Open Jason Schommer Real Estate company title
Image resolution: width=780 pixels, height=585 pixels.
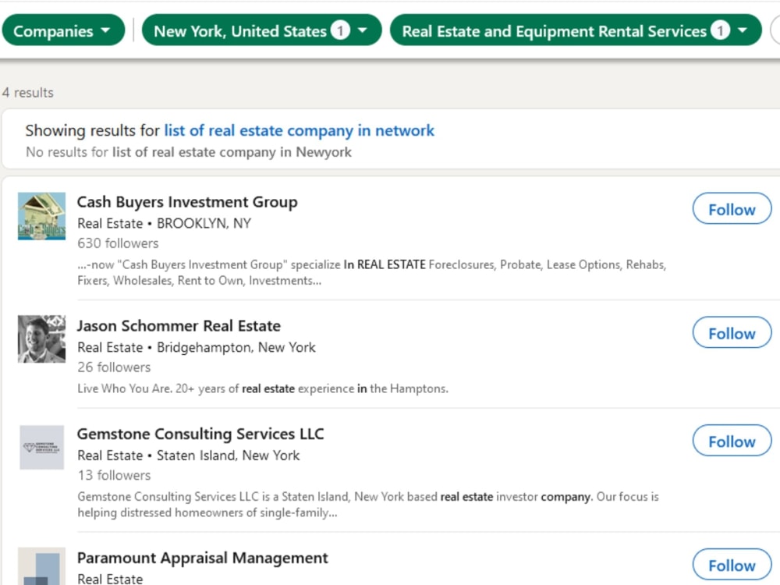[x=179, y=326]
